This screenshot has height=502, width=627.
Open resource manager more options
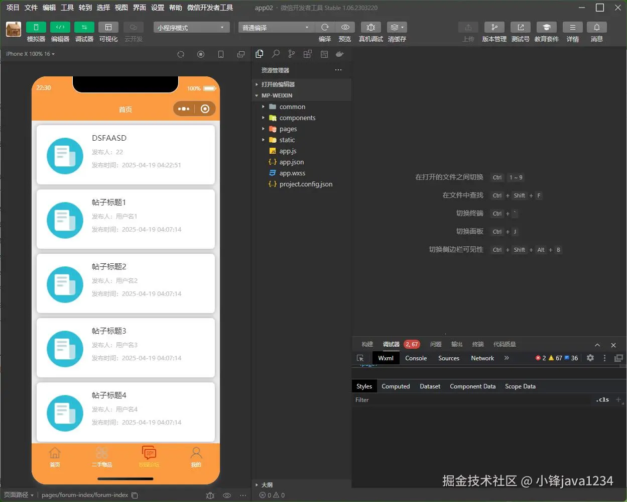(x=338, y=70)
